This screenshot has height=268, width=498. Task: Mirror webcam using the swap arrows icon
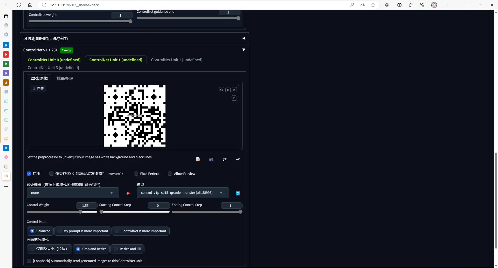[225, 159]
